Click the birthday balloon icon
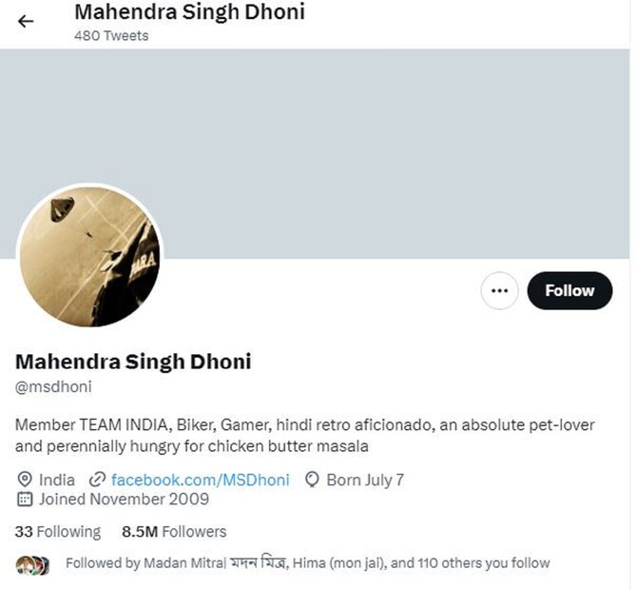 pyautogui.click(x=311, y=480)
